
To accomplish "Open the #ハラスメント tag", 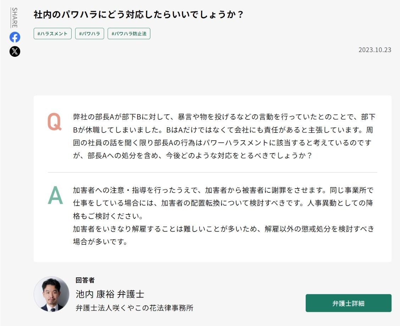I will pos(53,34).
